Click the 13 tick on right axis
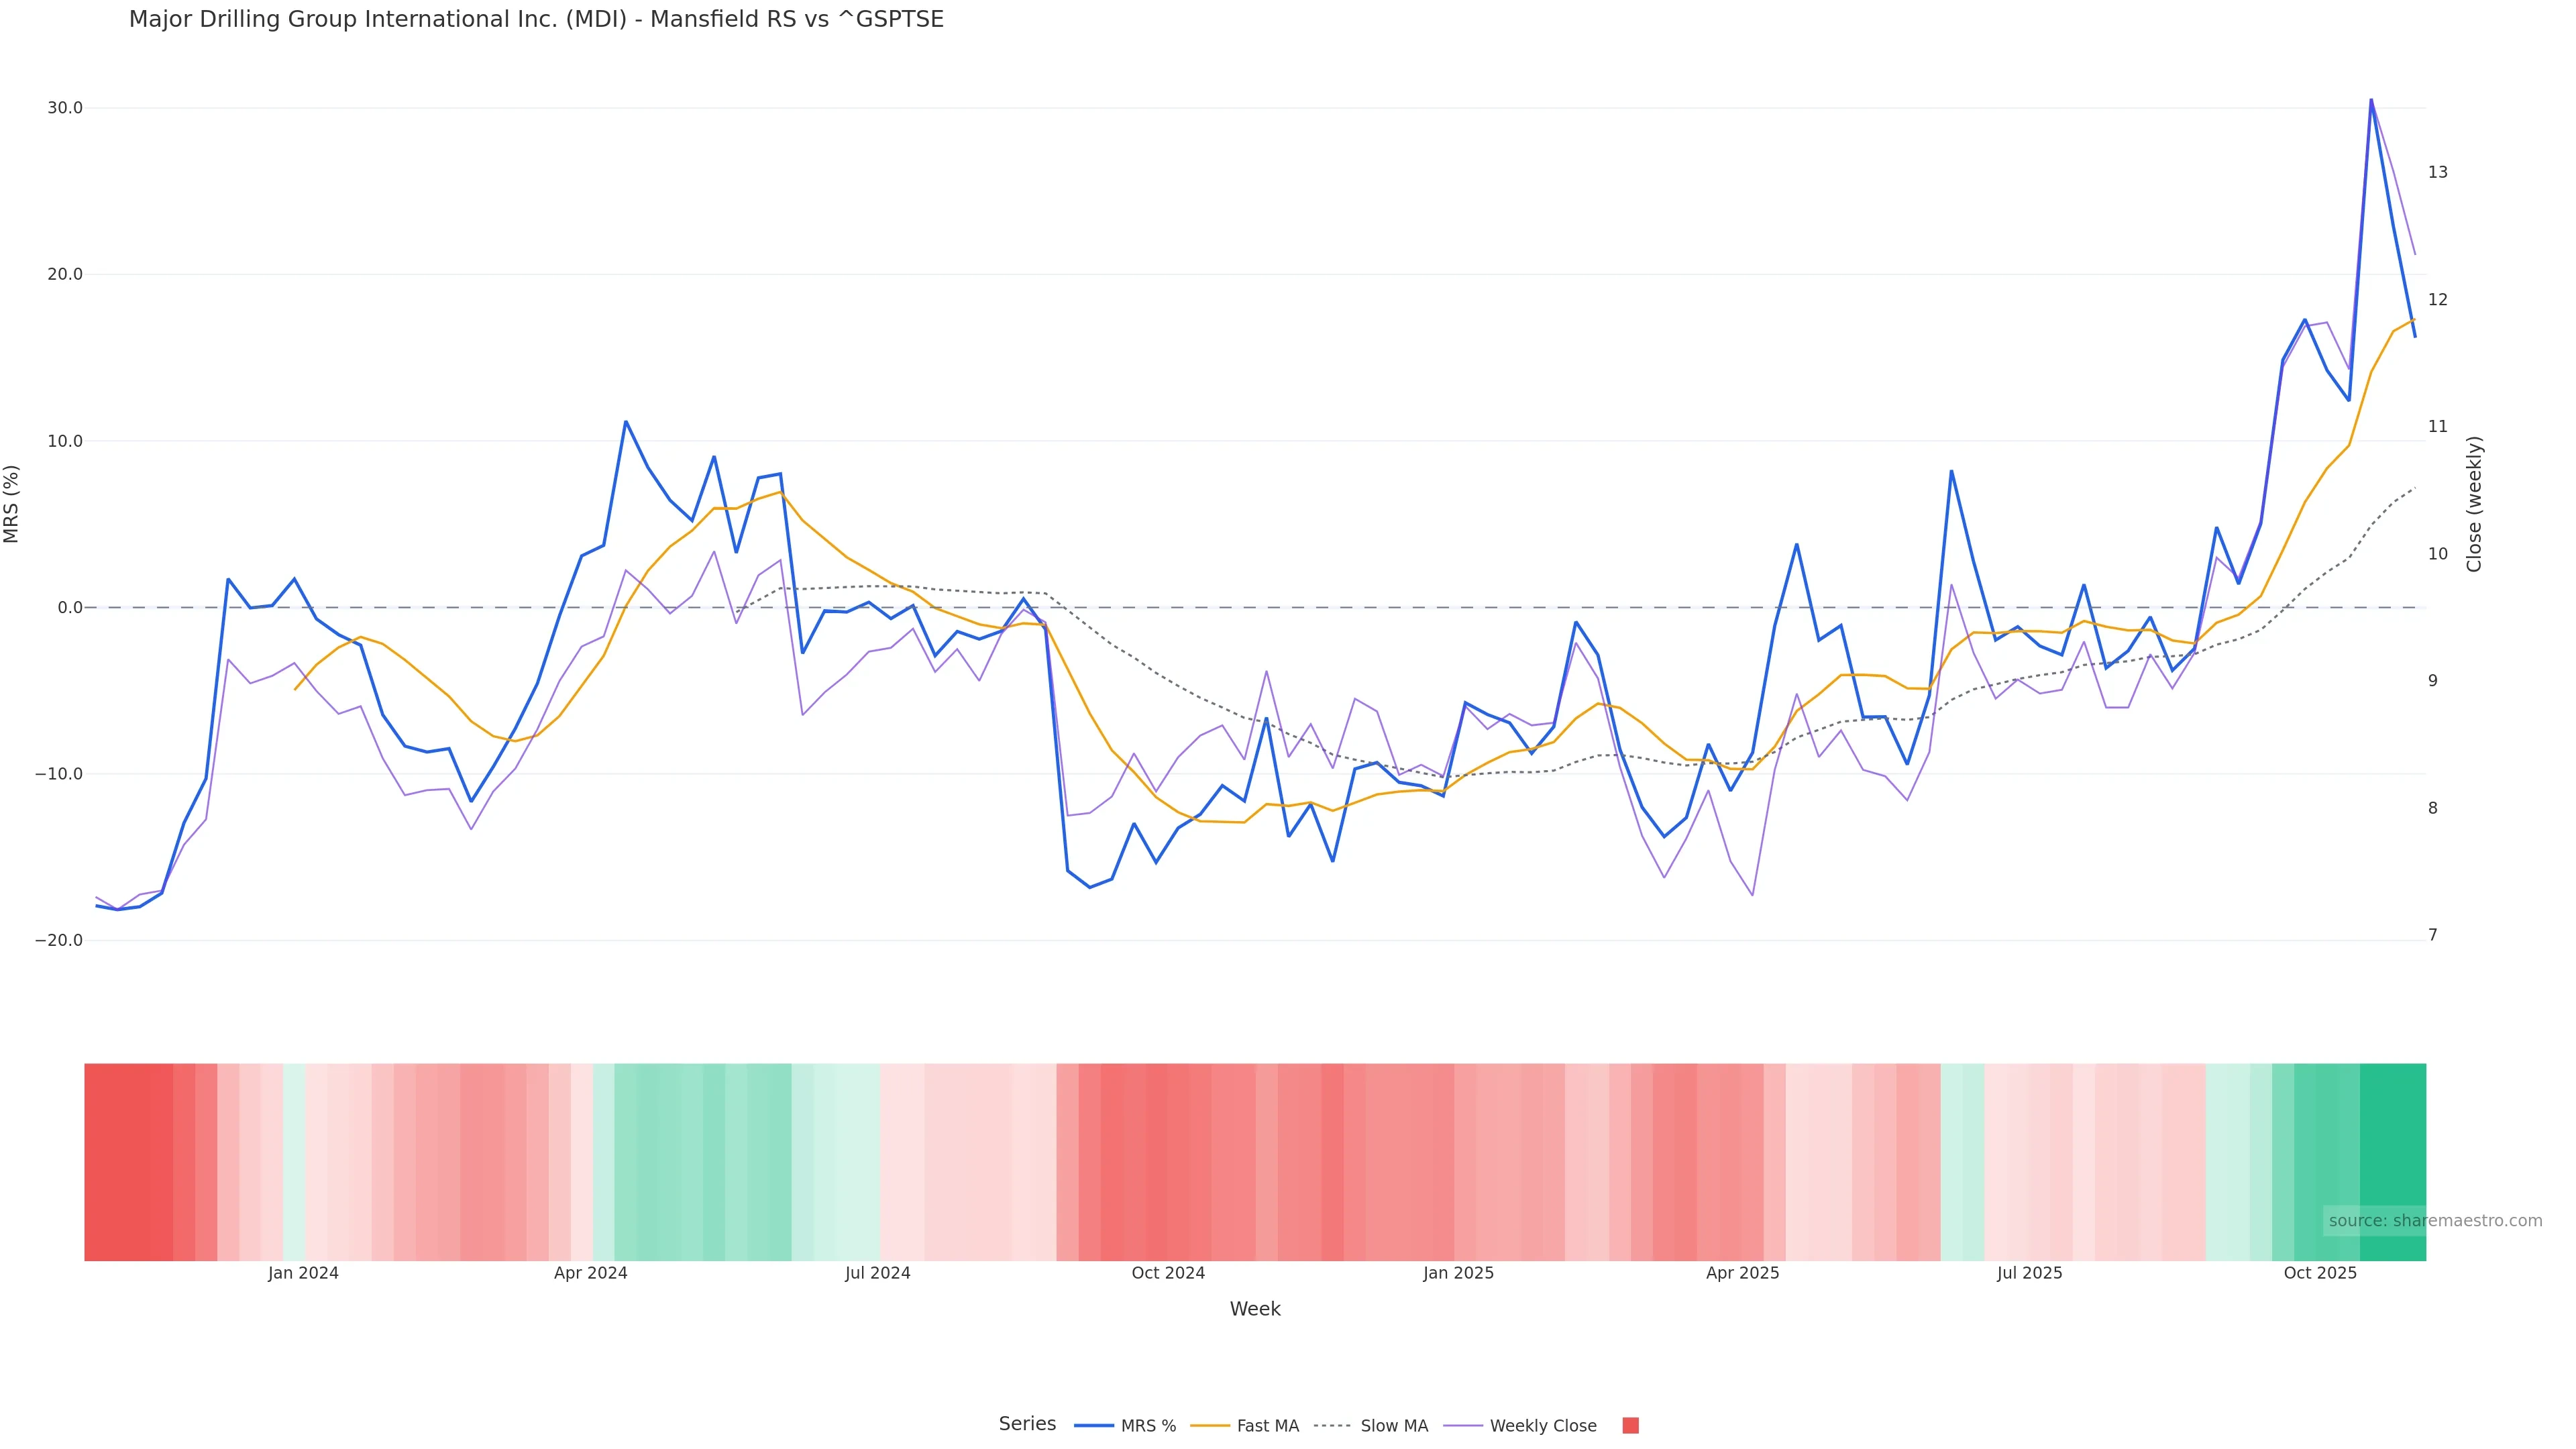The height and width of the screenshot is (1449, 2576). [2438, 172]
